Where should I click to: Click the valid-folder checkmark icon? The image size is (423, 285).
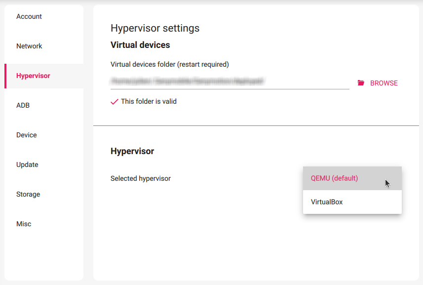tap(114, 101)
